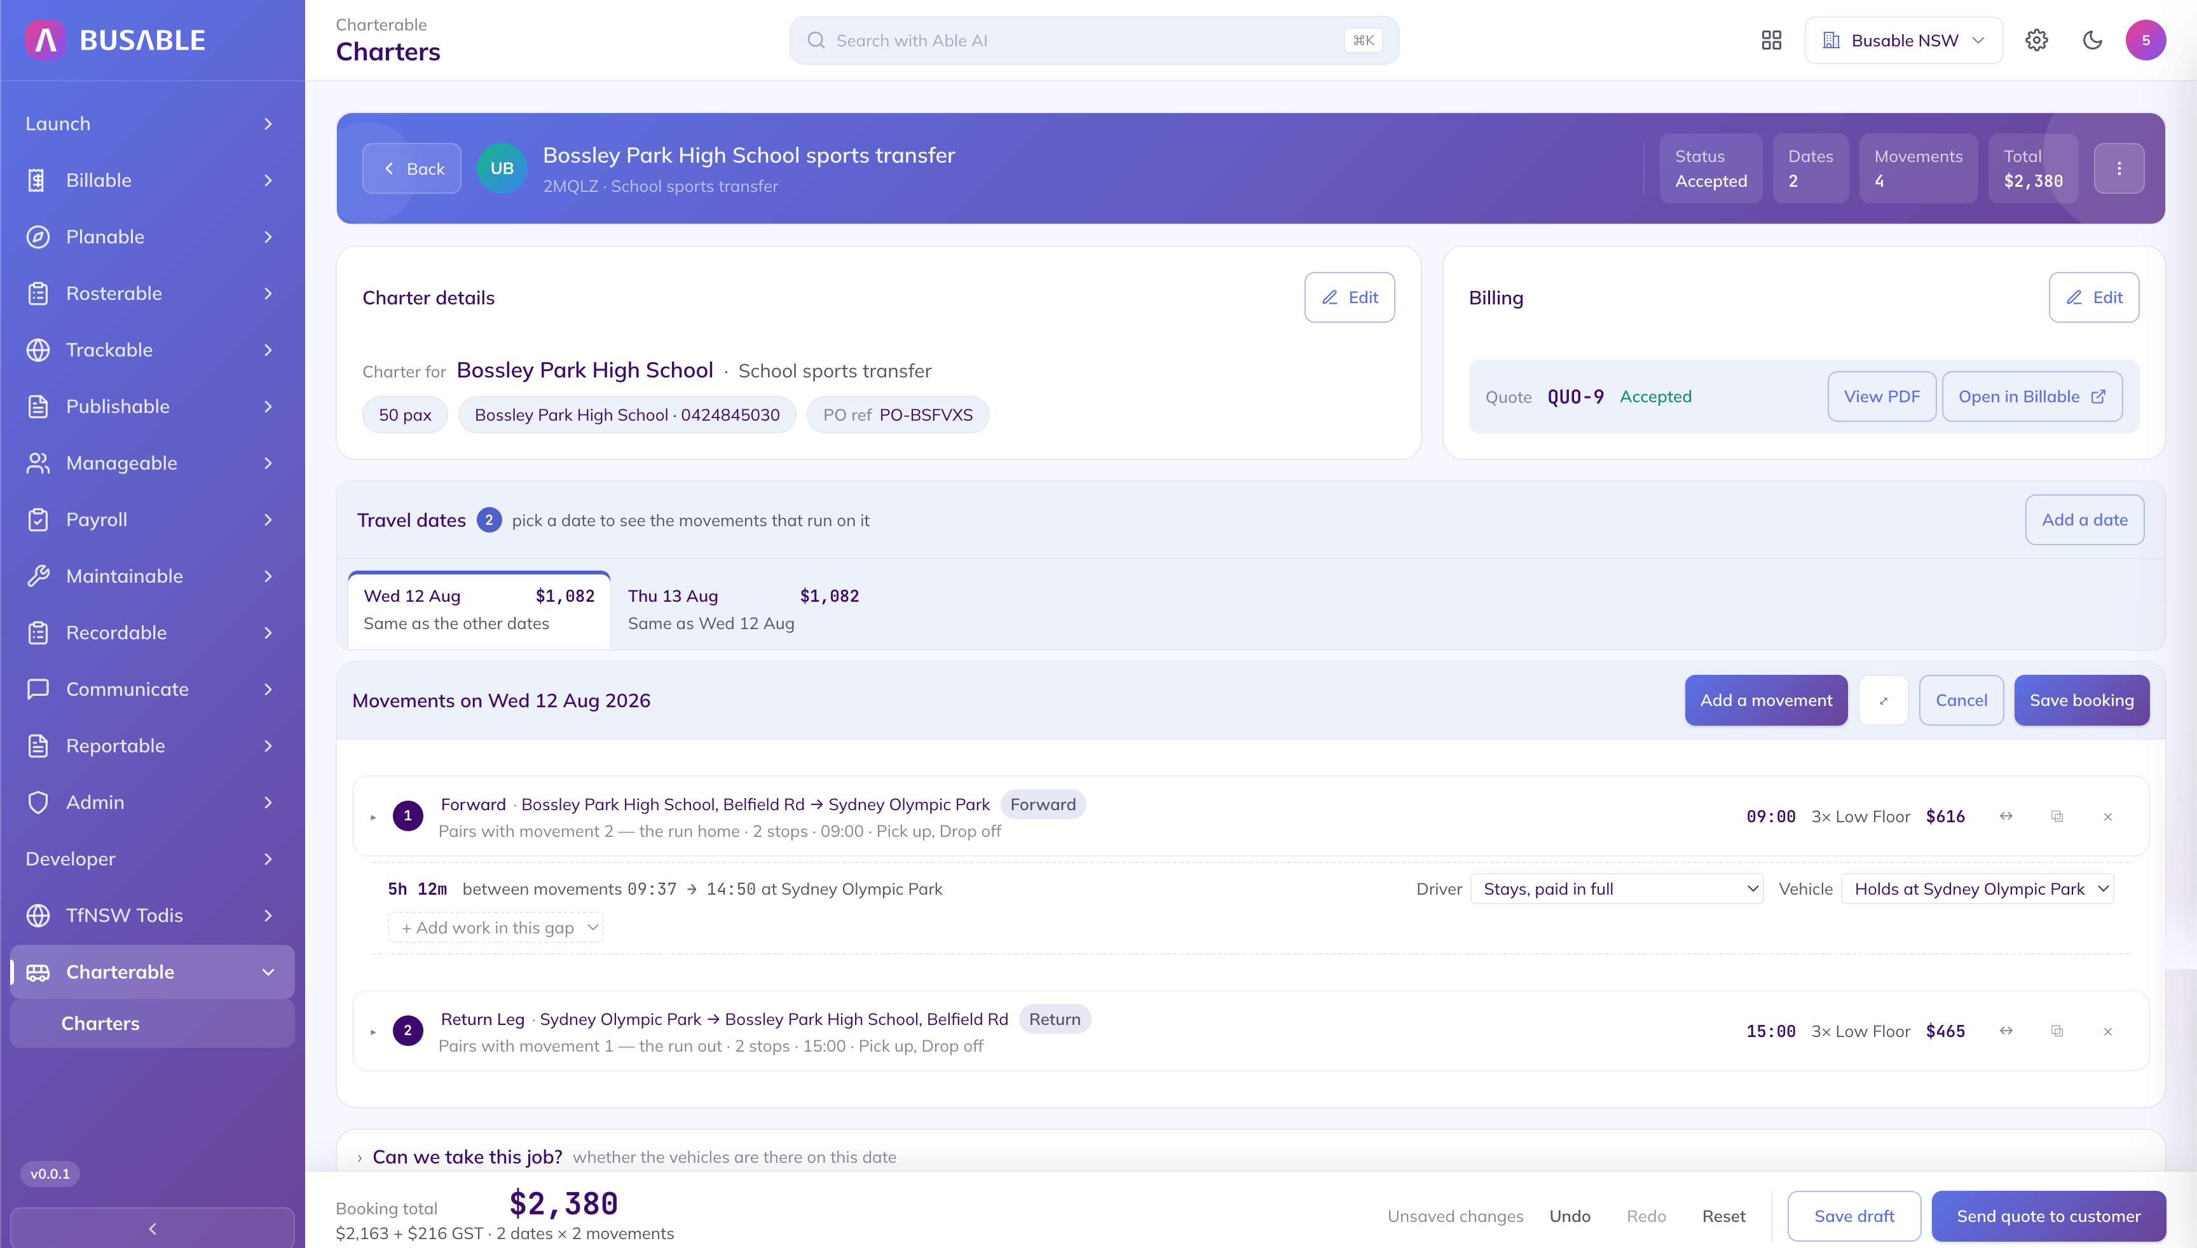Swap direction of movement 1 Forward
The height and width of the screenshot is (1248, 2197).
pyautogui.click(x=2006, y=816)
